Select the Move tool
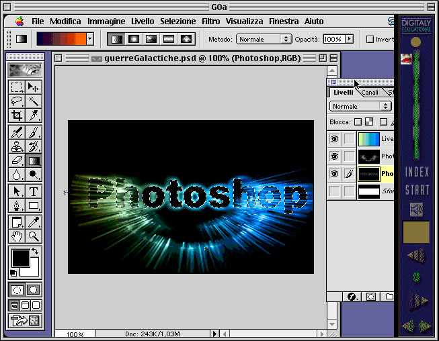 click(x=34, y=87)
